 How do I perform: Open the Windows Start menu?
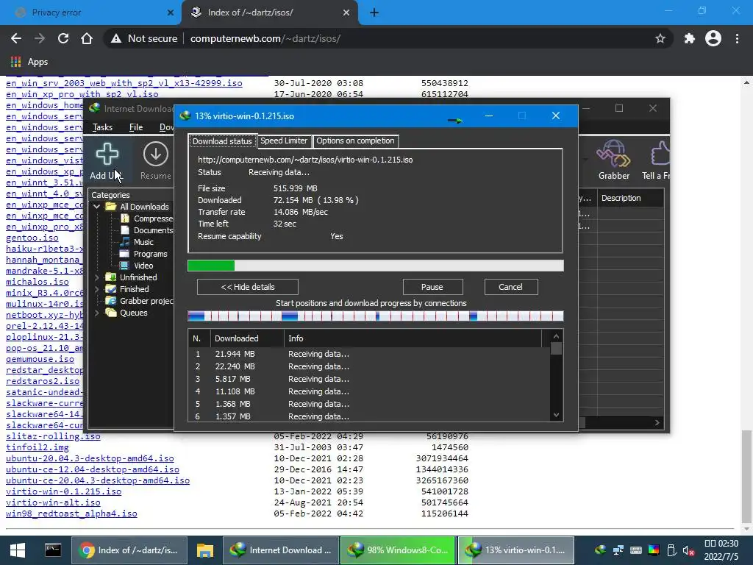tap(18, 550)
